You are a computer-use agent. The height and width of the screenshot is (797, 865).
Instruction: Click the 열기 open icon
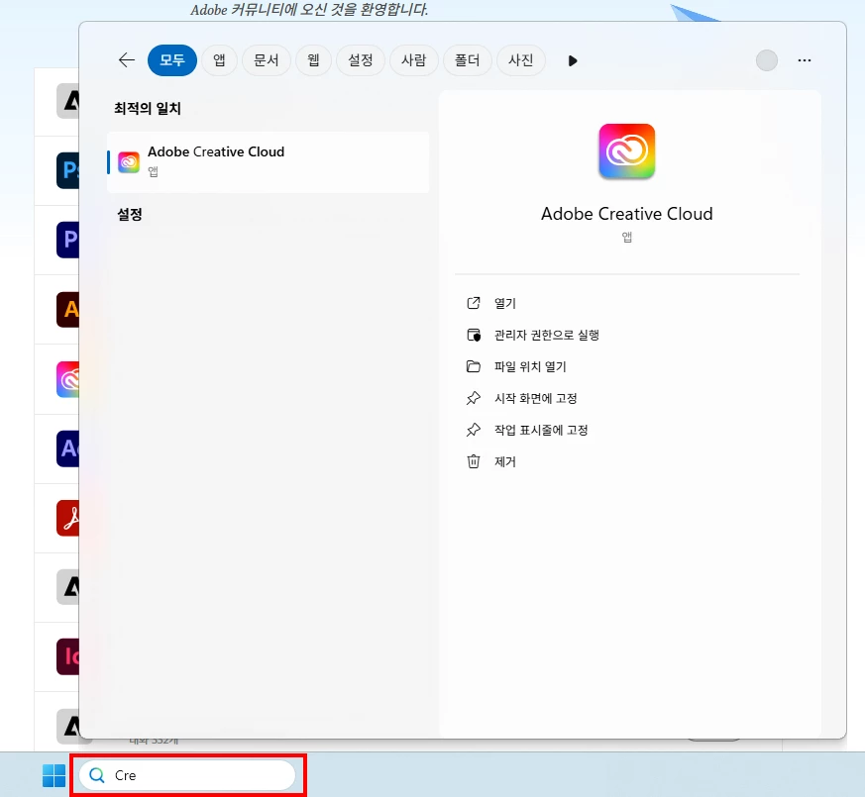[x=474, y=303]
